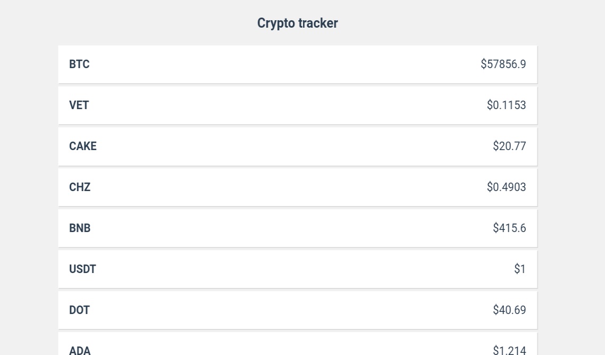
Task: Click the VET price $0.1153
Action: [x=506, y=105]
